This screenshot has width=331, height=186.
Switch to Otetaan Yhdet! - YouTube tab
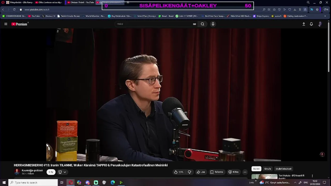[x=80, y=2]
